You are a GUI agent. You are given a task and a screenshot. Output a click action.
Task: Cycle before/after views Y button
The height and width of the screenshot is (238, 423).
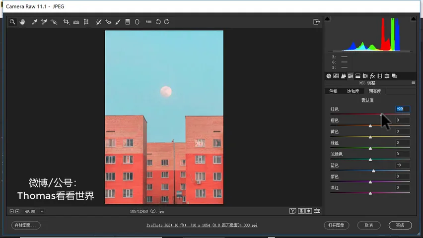tap(293, 211)
